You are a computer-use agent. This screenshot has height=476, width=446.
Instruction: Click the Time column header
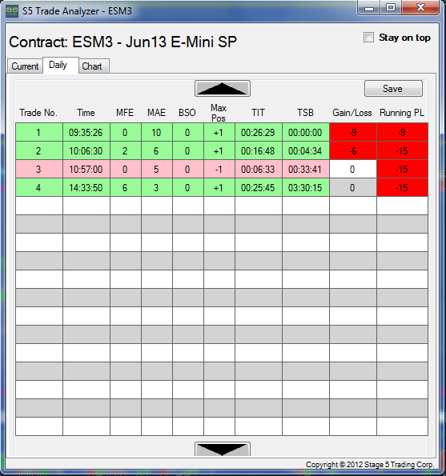(86, 113)
